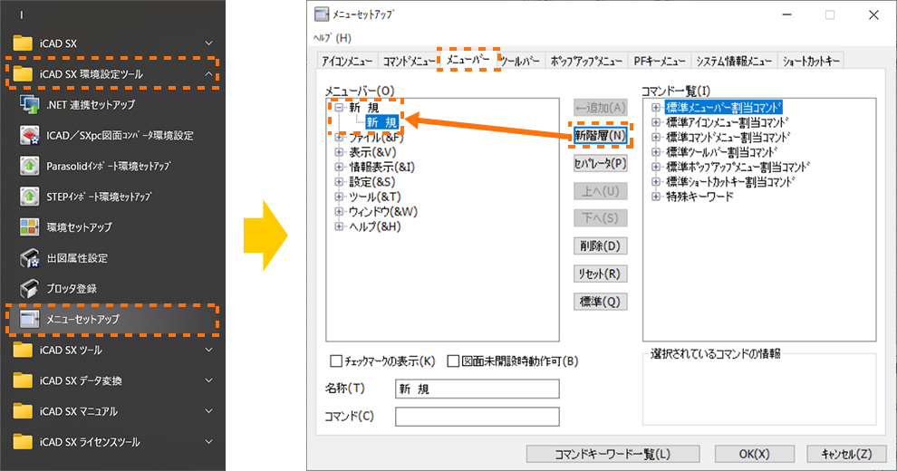897x471 pixels.
Task: Click the iCAD SX マニュアル folder icon
Action: tap(23, 411)
